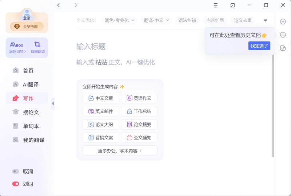Click the 内容扩写 button
This screenshot has height=196, width=291.
pyautogui.click(x=215, y=20)
